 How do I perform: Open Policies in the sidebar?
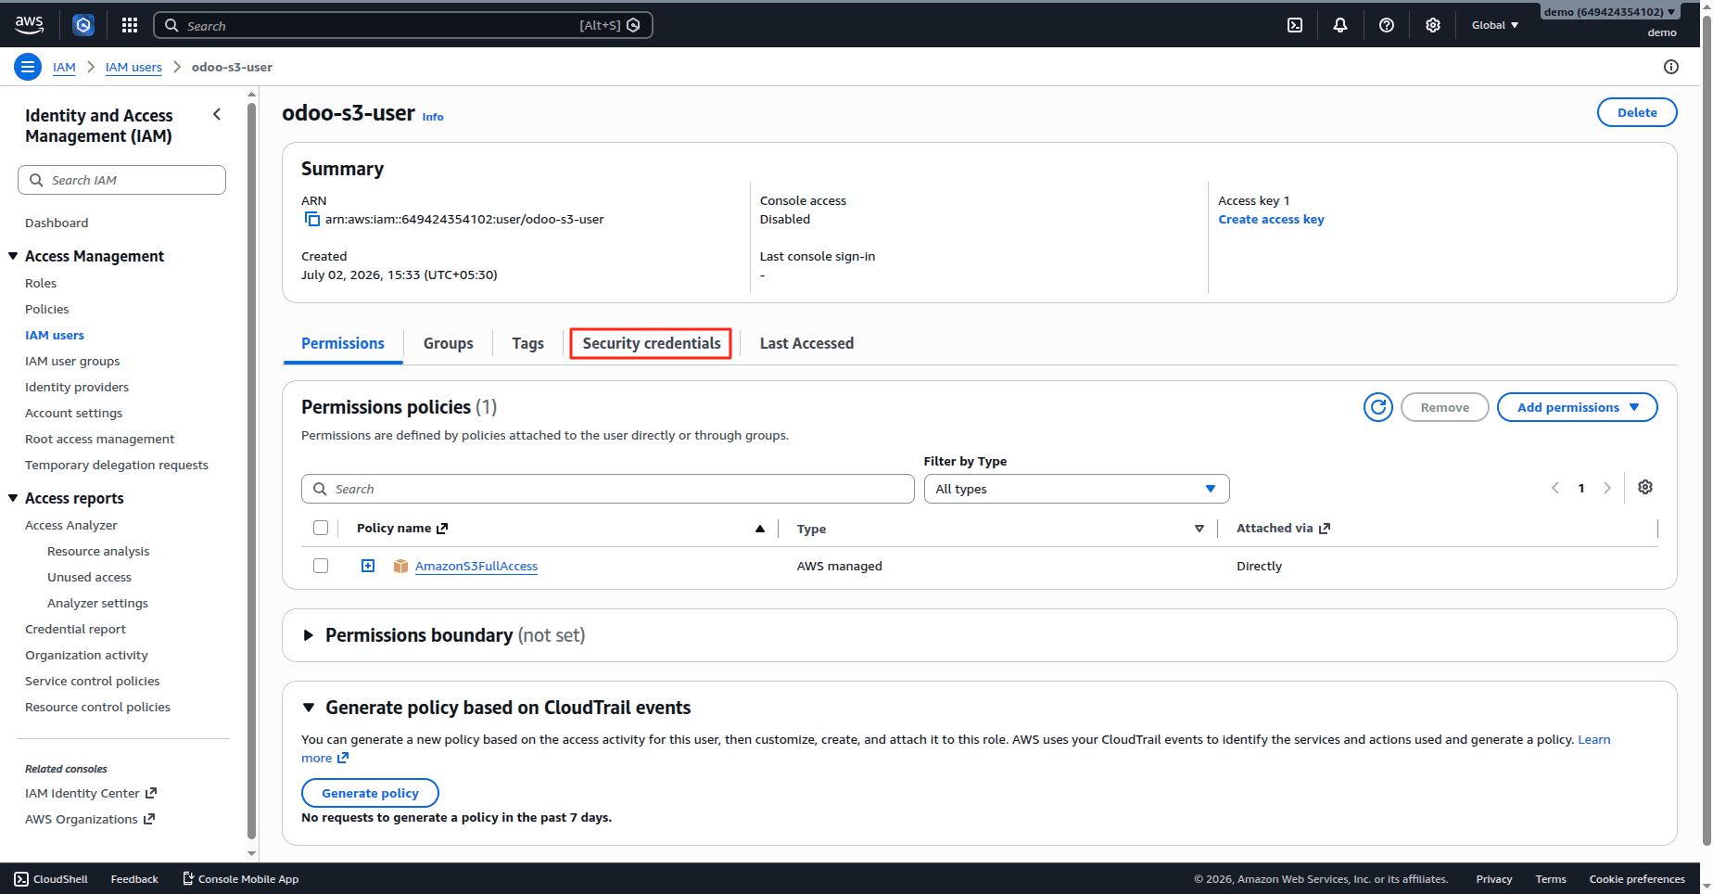point(47,309)
